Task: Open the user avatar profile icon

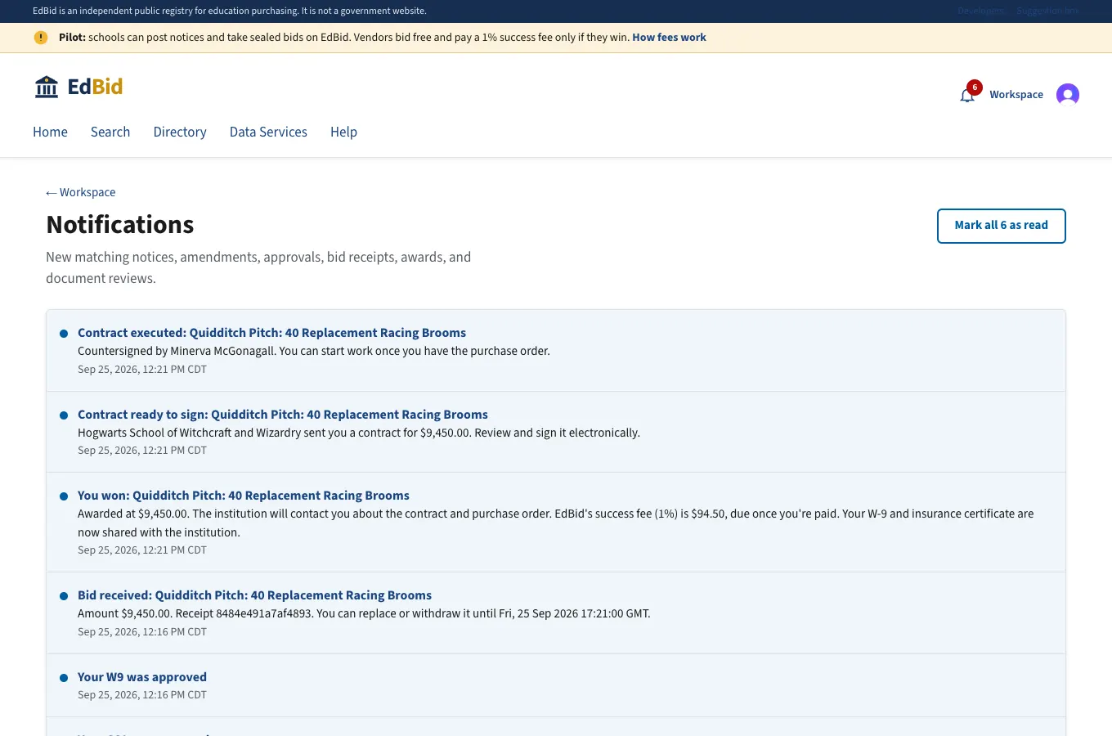Action: 1068,95
